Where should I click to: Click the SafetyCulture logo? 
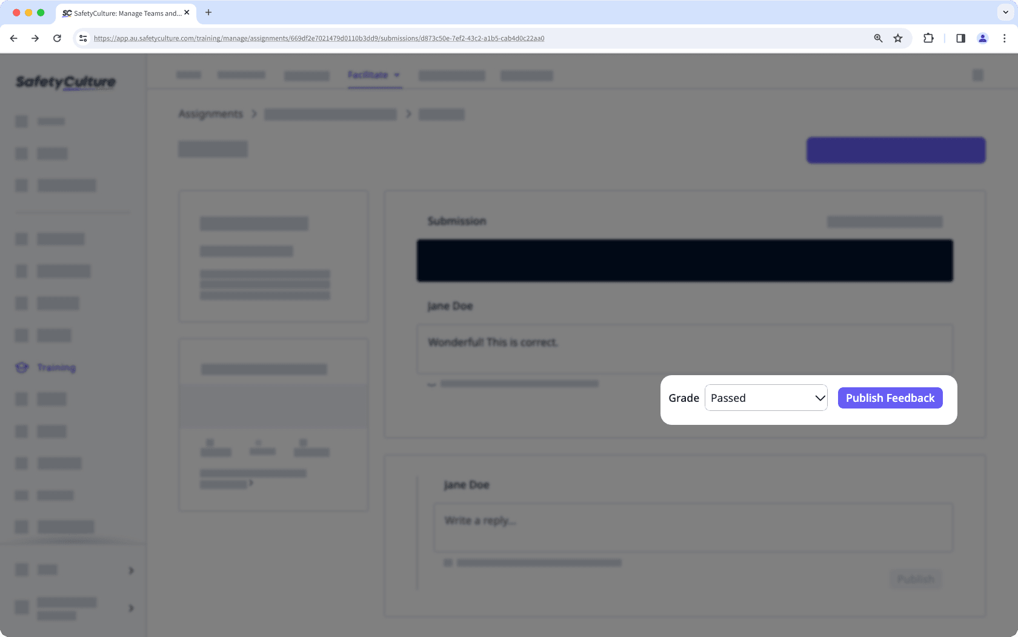click(65, 82)
